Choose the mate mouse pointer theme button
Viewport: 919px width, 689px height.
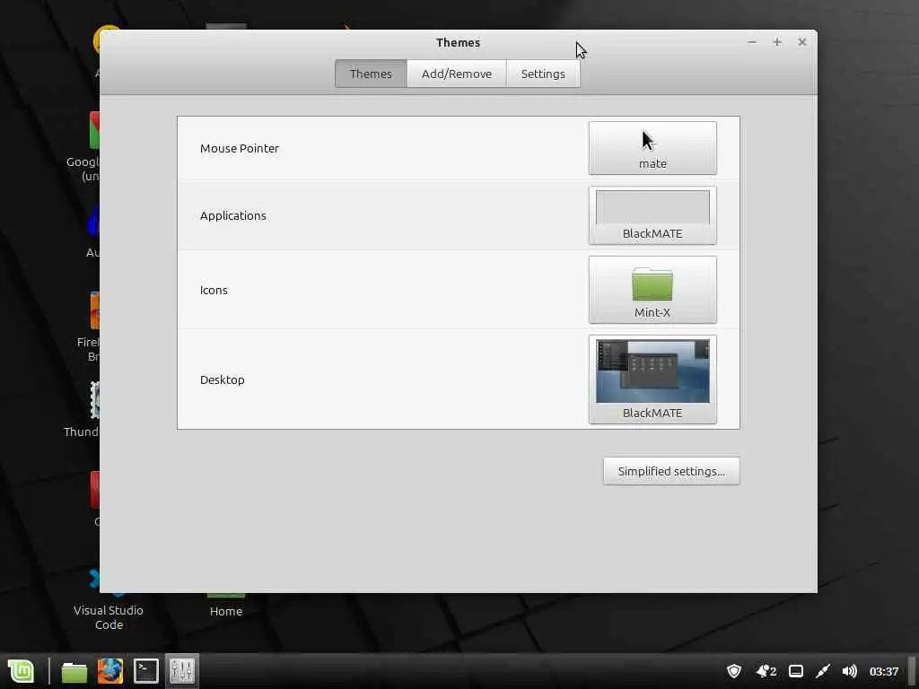(652, 148)
